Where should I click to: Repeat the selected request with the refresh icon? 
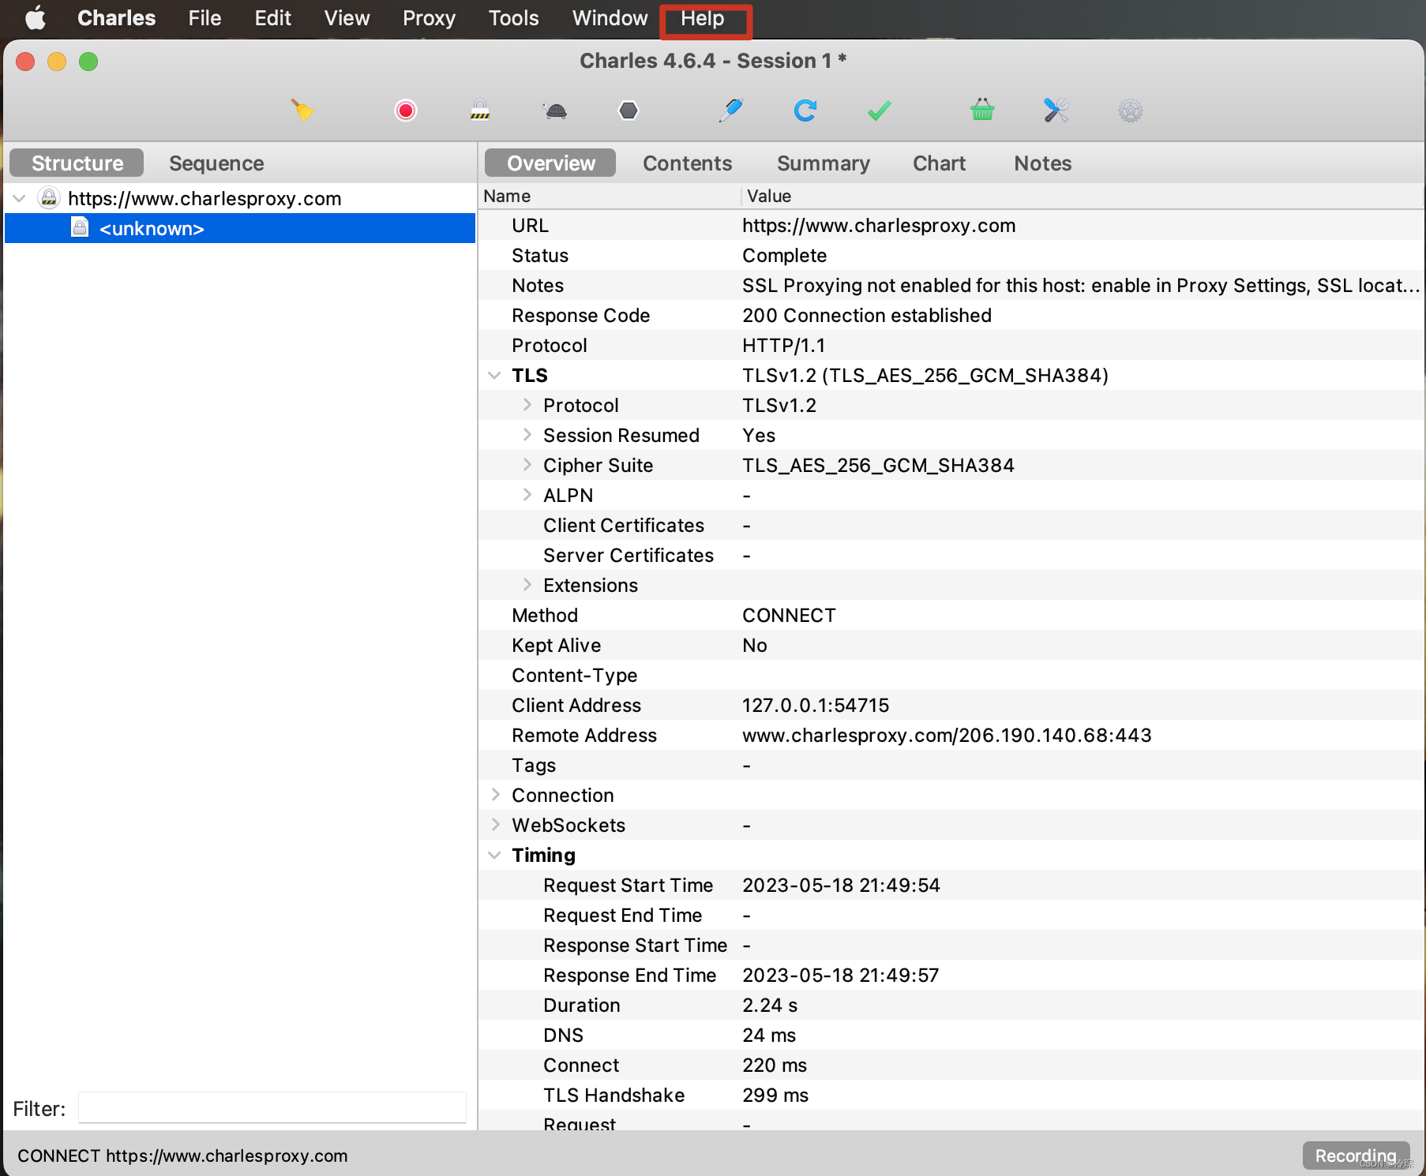(805, 110)
